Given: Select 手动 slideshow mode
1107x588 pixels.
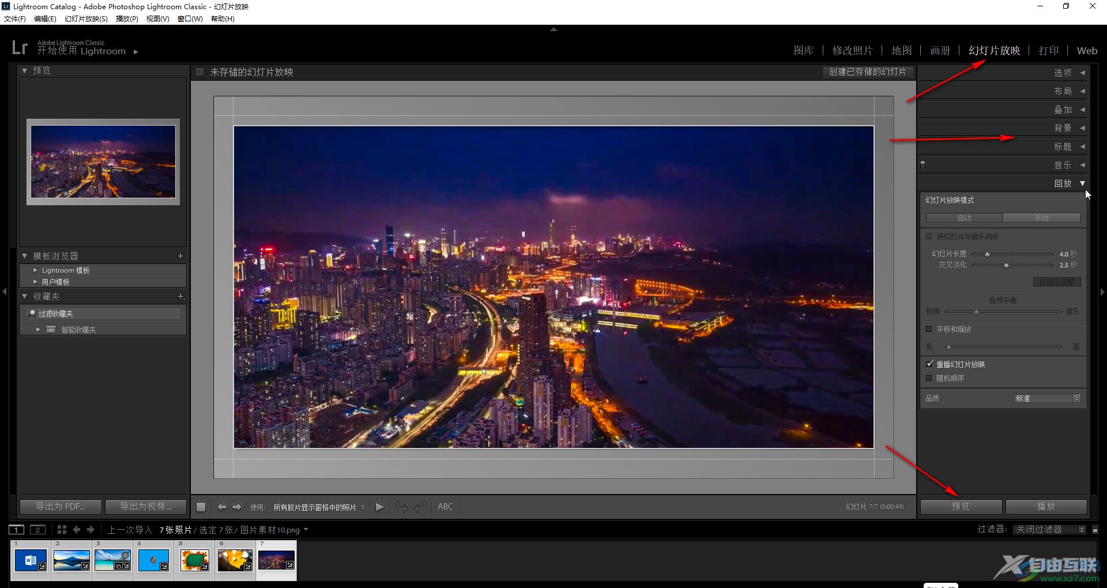Looking at the screenshot, I should click(x=1042, y=218).
